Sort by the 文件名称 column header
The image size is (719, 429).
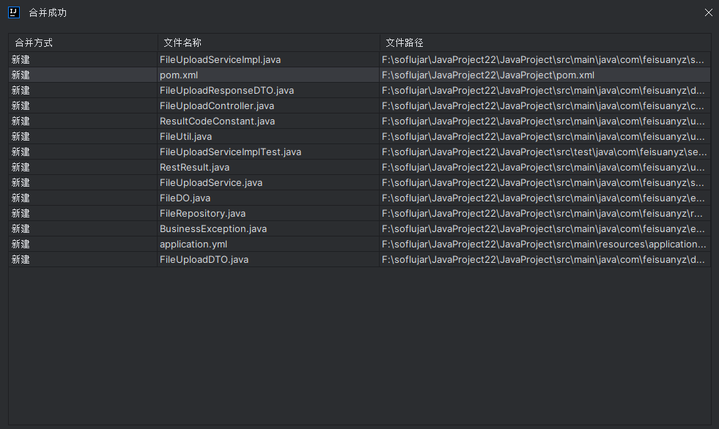pos(182,43)
